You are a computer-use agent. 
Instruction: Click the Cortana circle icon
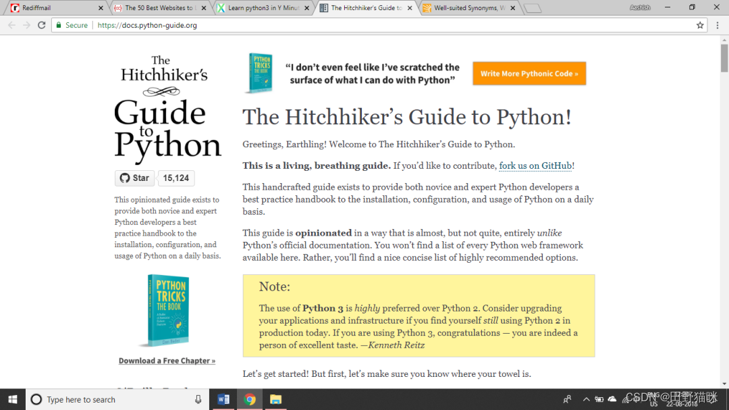[36, 399]
